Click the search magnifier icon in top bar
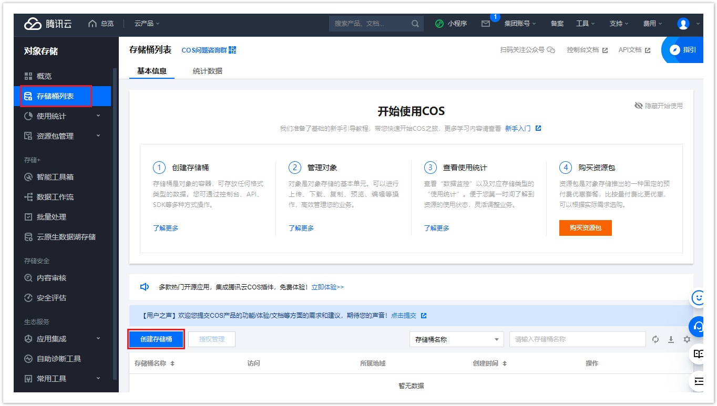This screenshot has width=717, height=406. pyautogui.click(x=415, y=24)
